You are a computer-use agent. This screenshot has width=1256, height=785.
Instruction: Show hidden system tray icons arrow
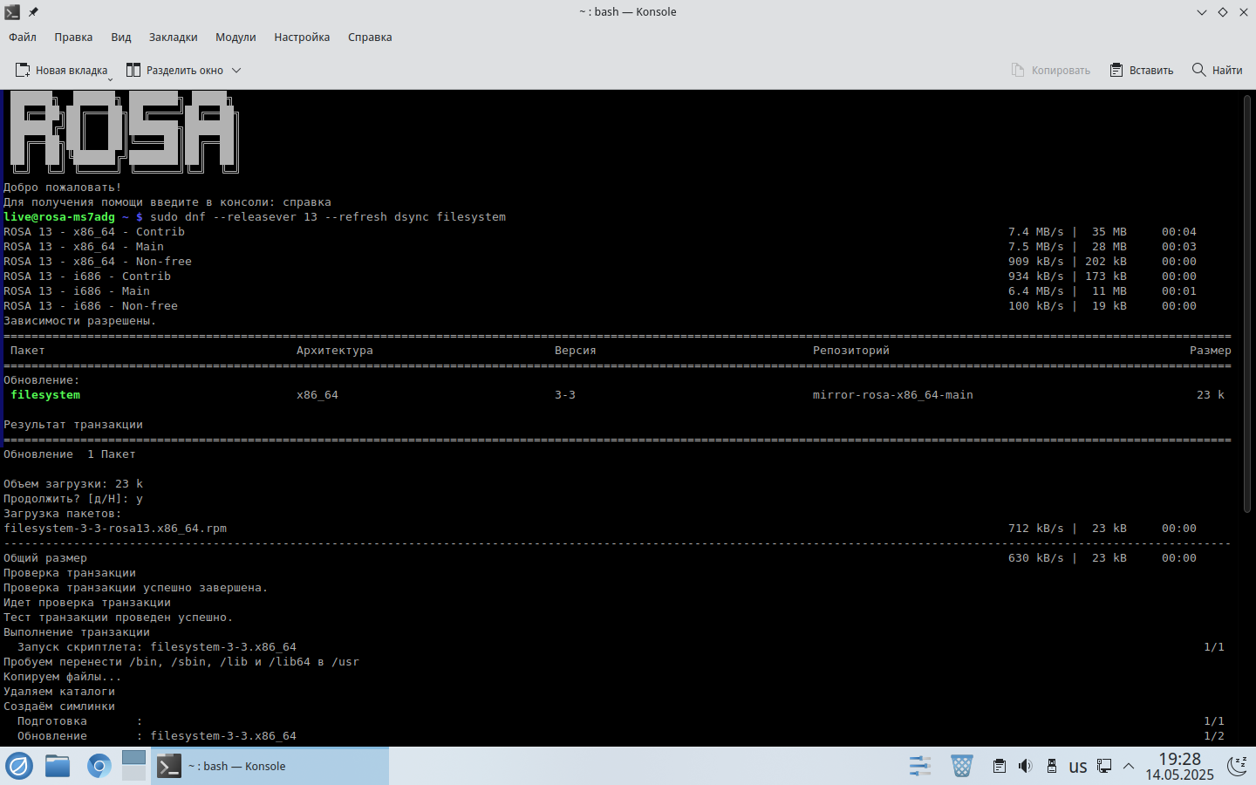point(1129,766)
